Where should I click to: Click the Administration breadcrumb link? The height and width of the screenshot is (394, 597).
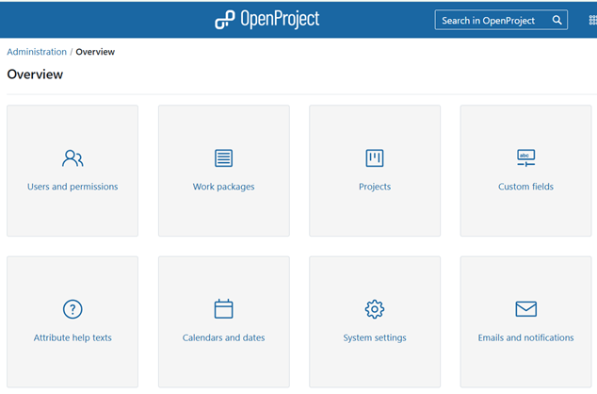pos(37,52)
